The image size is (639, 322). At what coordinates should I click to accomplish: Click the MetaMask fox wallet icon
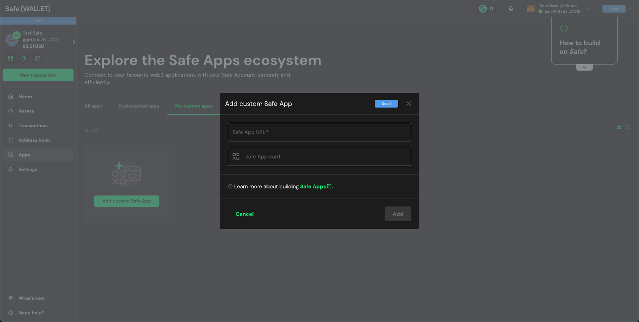pyautogui.click(x=531, y=8)
